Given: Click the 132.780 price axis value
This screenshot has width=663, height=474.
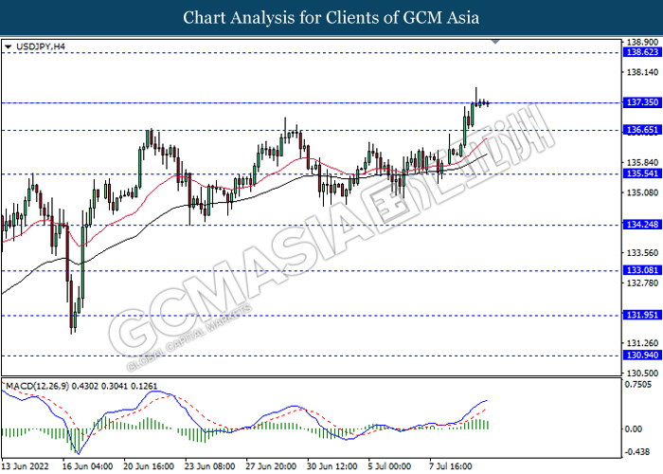Looking at the screenshot, I should 642,283.
